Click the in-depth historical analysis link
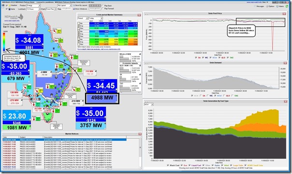292x174 pixels. [99, 49]
